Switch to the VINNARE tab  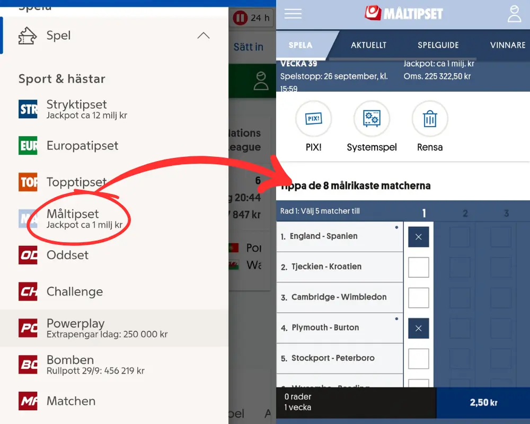tap(508, 45)
